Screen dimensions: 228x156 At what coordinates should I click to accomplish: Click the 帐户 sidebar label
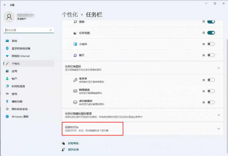pyautogui.click(x=14, y=79)
